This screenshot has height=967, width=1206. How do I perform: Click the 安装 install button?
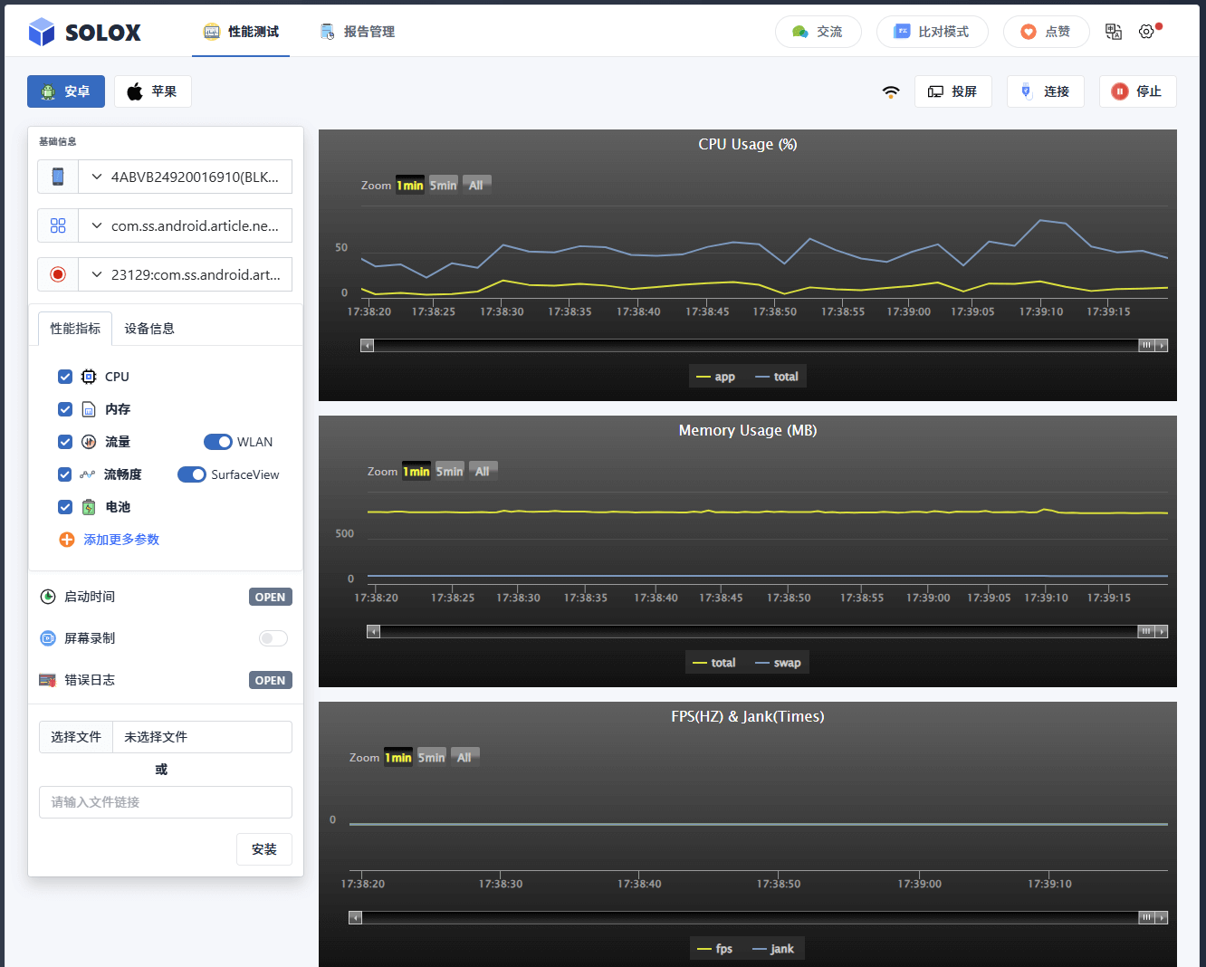[x=264, y=849]
